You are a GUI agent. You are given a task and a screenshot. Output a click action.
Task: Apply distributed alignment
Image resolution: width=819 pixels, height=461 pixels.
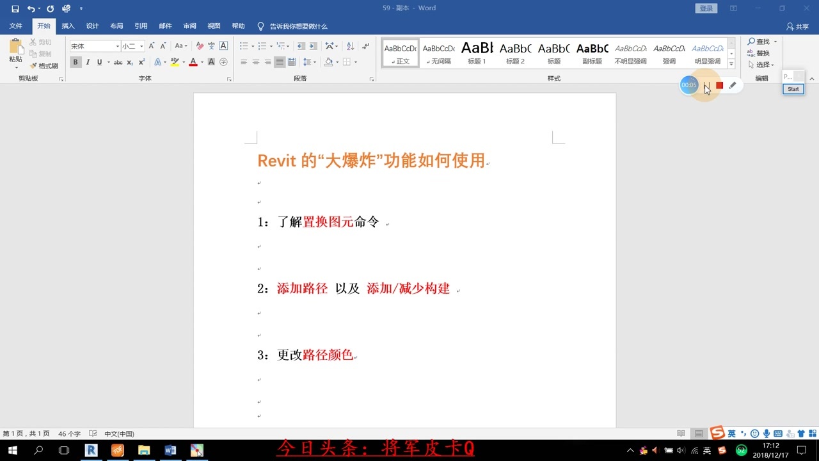[x=292, y=62]
